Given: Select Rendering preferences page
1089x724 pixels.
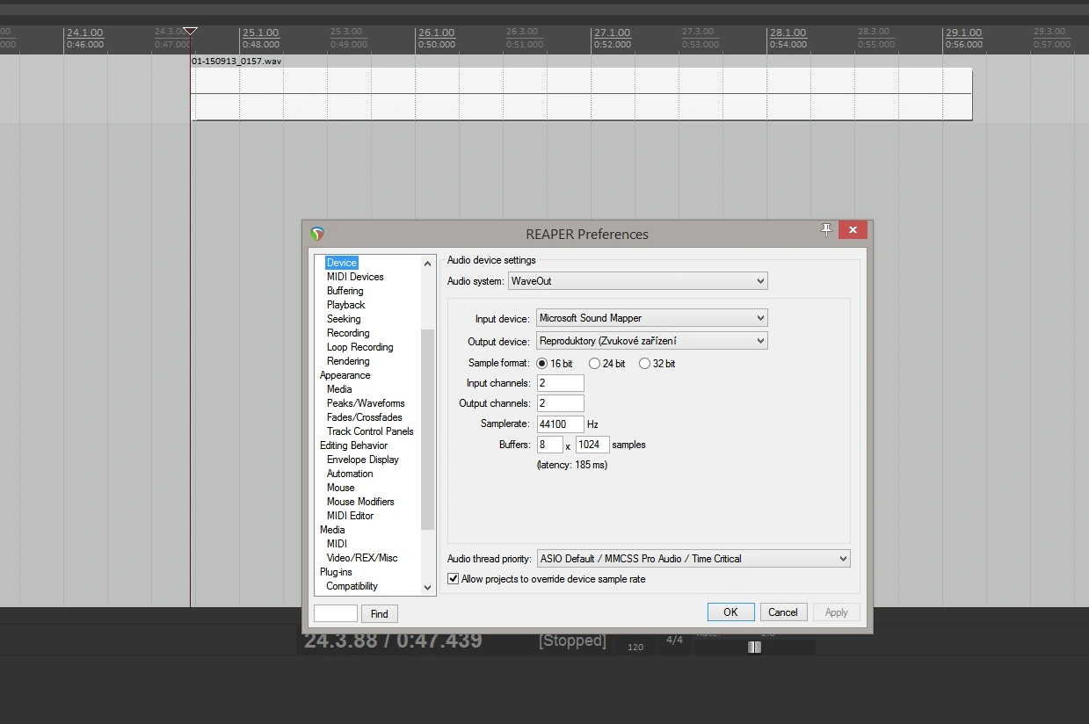Looking at the screenshot, I should [348, 361].
